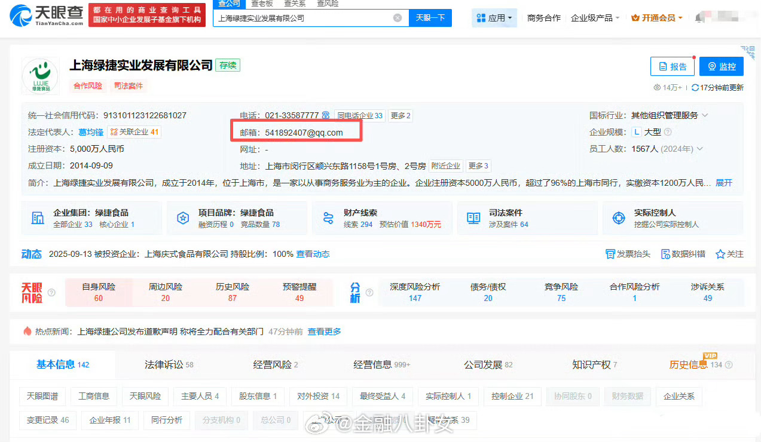This screenshot has width=761, height=442.
Task: Click the TianYanCha logo
Action: point(47,16)
